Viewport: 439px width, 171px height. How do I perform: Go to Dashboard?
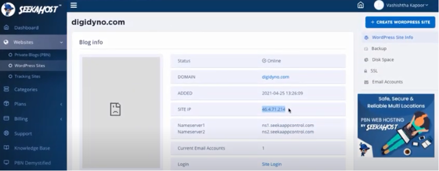(26, 27)
